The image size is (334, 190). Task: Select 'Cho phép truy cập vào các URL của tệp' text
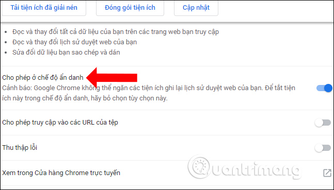click(60, 123)
